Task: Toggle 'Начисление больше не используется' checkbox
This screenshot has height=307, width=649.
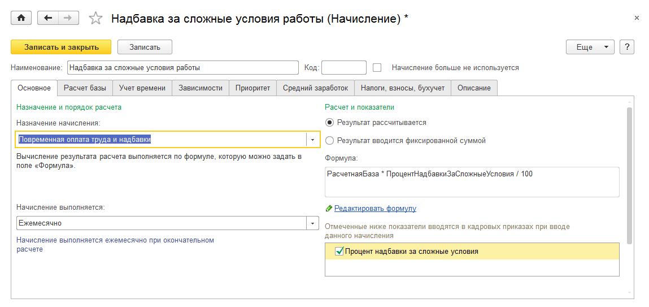Action: [377, 68]
